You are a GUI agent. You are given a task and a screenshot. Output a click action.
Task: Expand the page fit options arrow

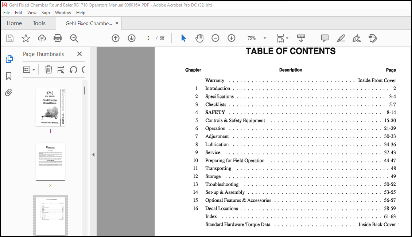click(x=287, y=38)
